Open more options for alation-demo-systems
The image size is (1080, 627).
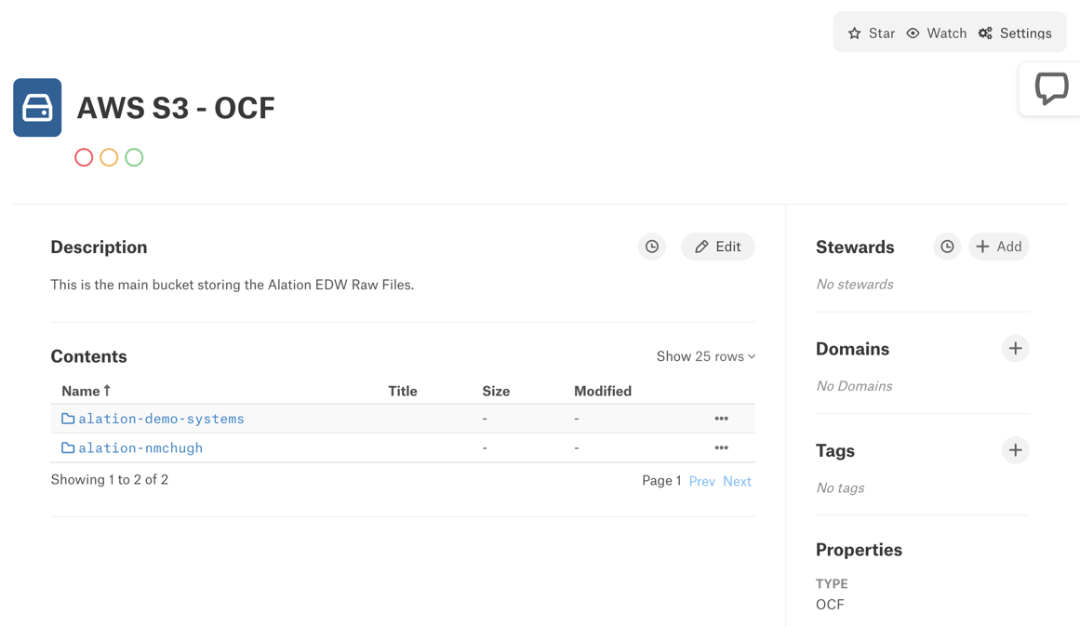pos(721,419)
